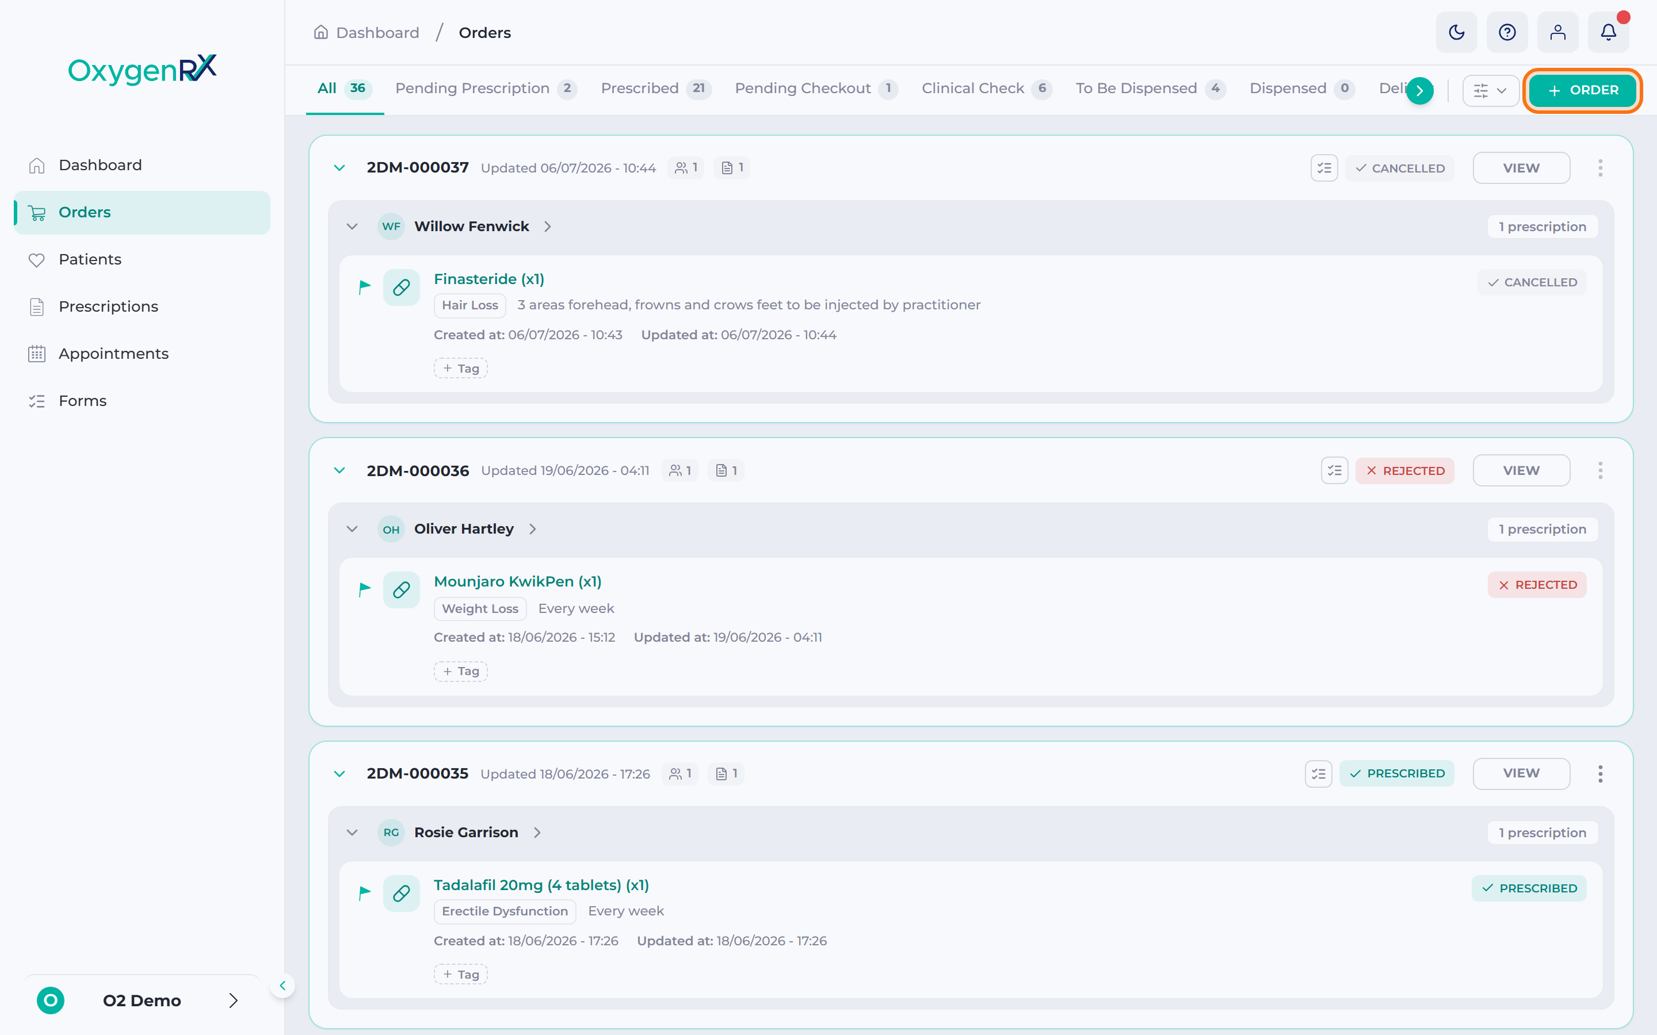Click the flag on Mounjaro KwikPen prescription

click(x=365, y=589)
